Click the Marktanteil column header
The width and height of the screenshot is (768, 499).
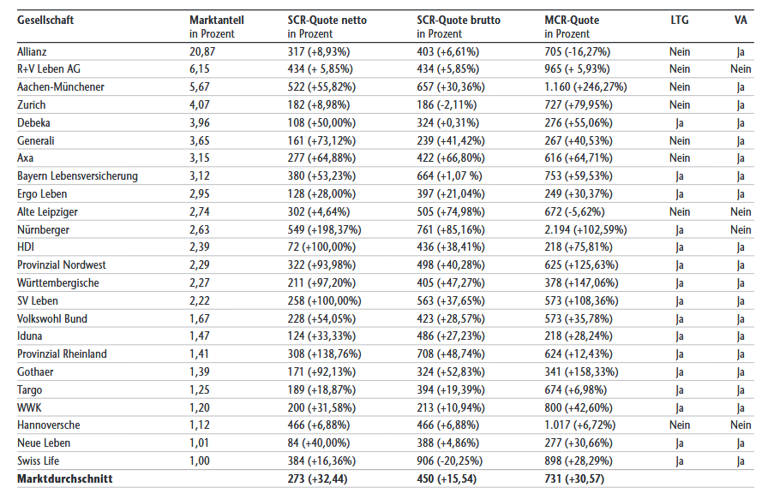(x=218, y=20)
